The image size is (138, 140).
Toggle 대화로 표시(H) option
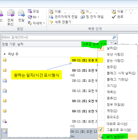117,124
